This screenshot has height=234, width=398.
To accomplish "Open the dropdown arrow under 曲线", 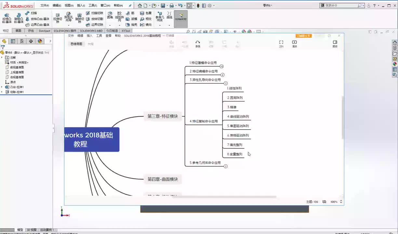I will click(169, 25).
